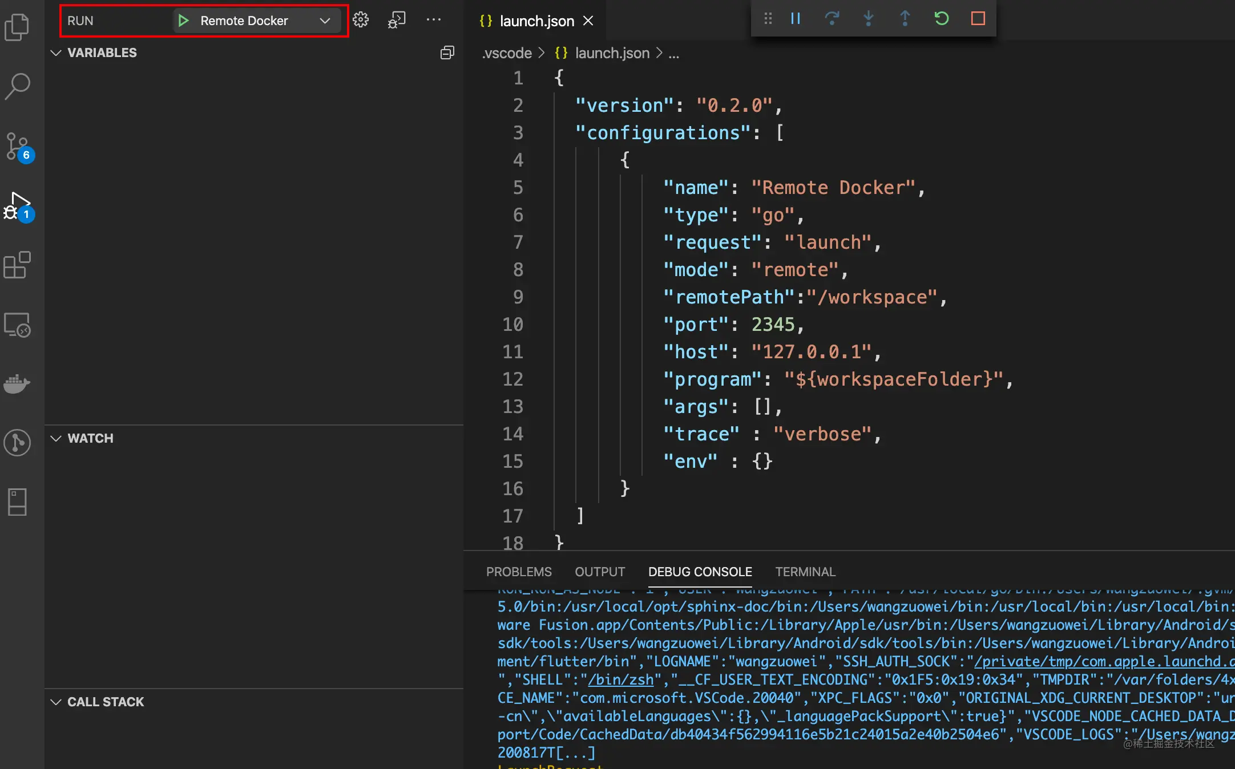
Task: Open the debug console icon beside gear
Action: coord(397,20)
